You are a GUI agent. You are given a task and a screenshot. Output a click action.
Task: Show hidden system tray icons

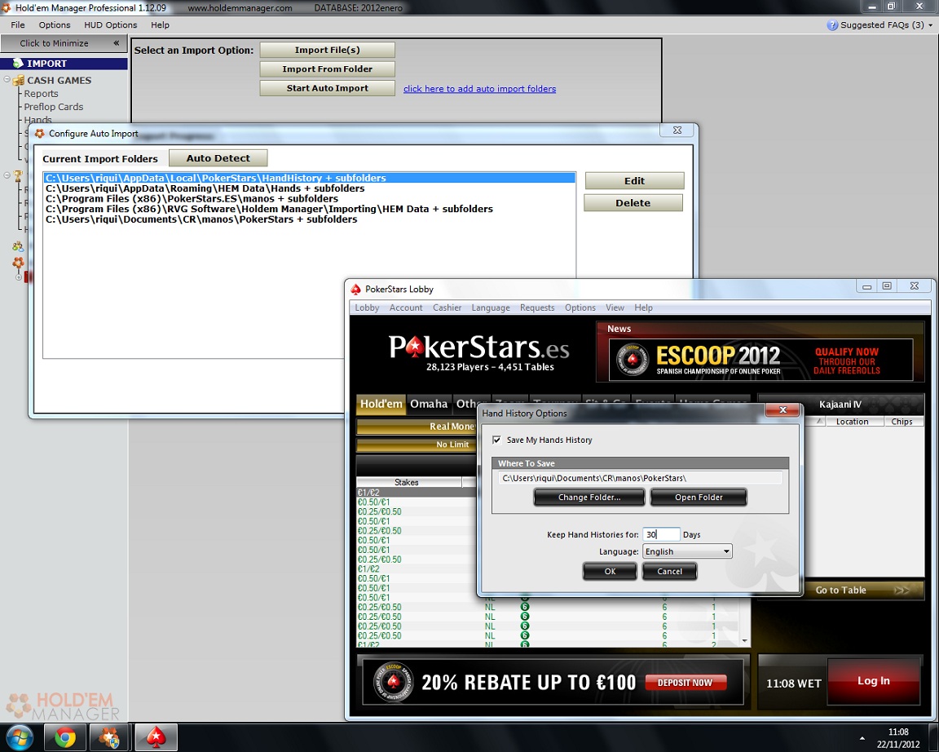pyautogui.click(x=862, y=739)
